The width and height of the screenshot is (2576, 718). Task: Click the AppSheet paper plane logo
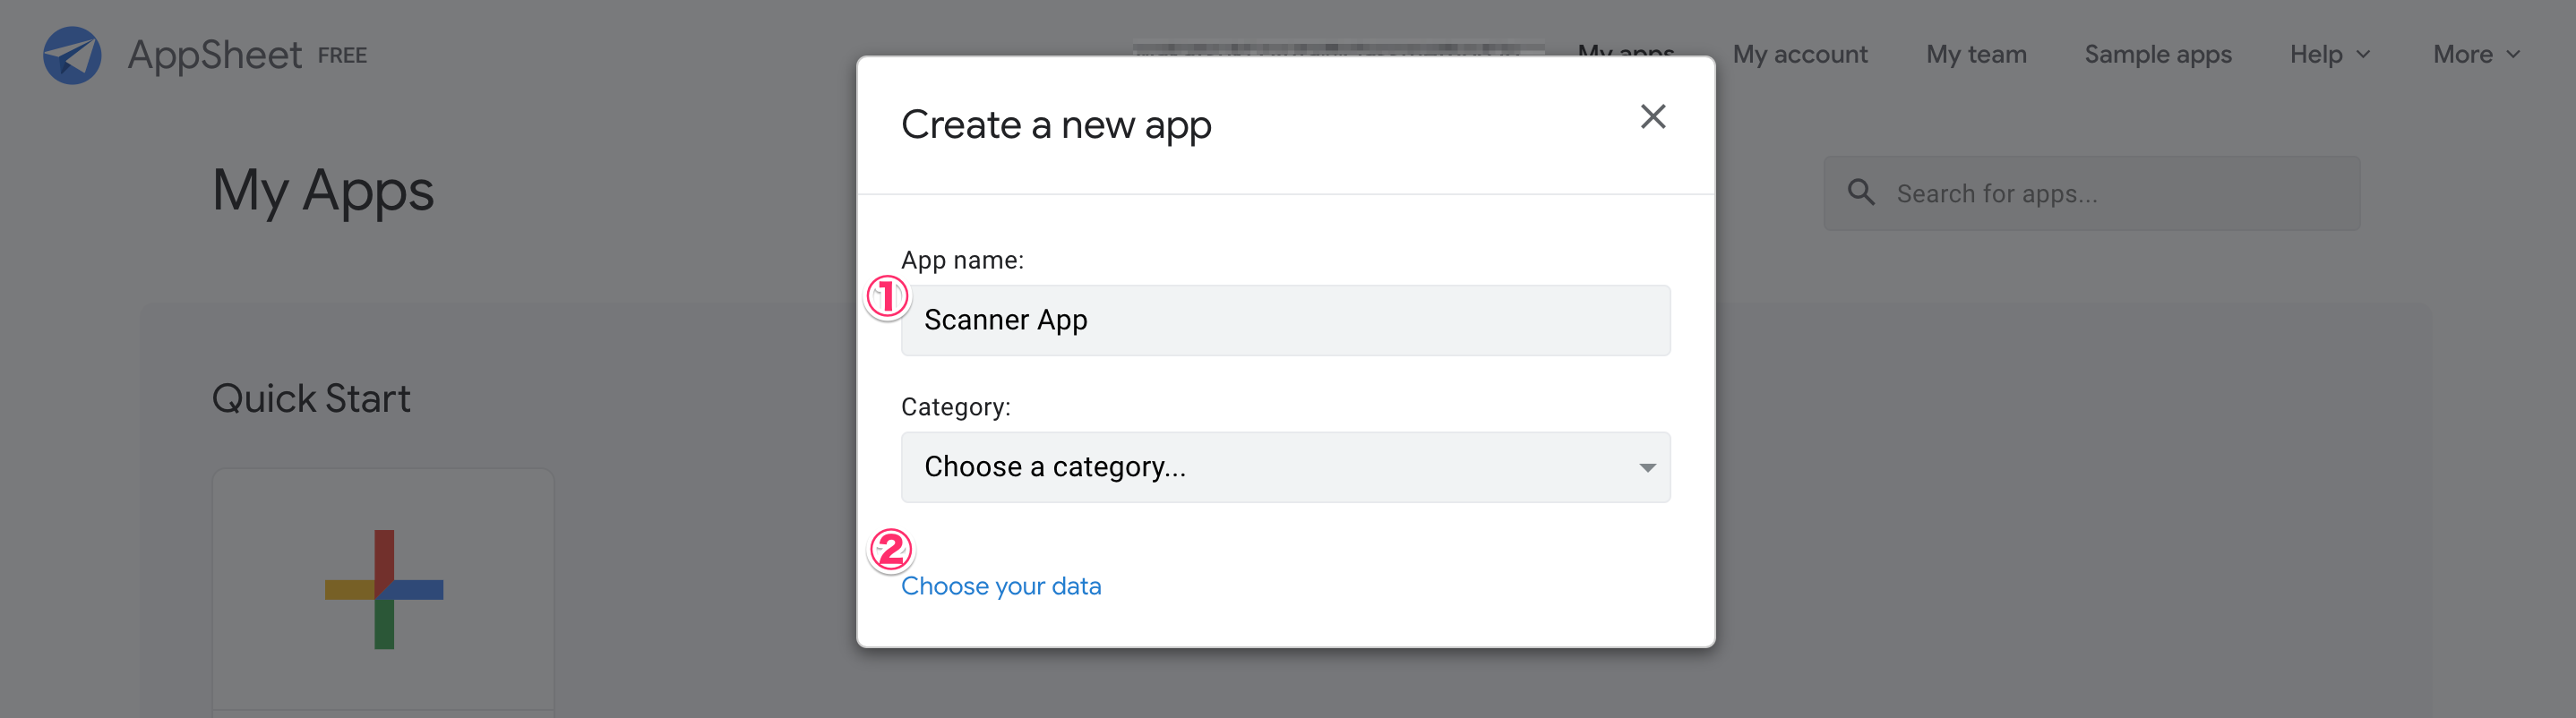(72, 55)
